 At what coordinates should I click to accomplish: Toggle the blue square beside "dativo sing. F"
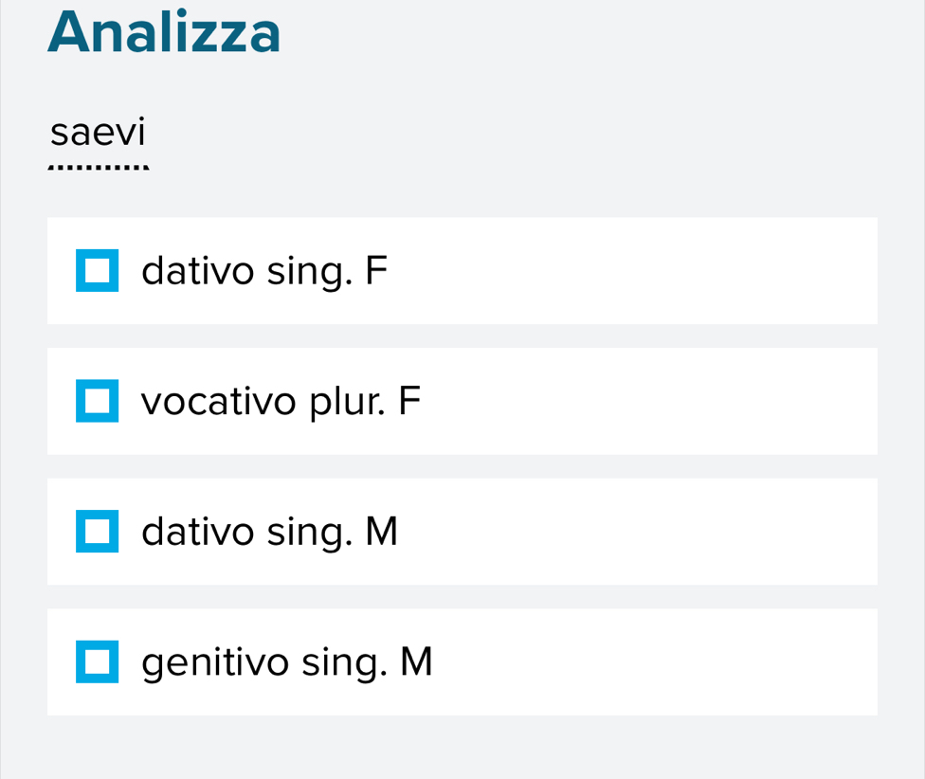point(98,271)
